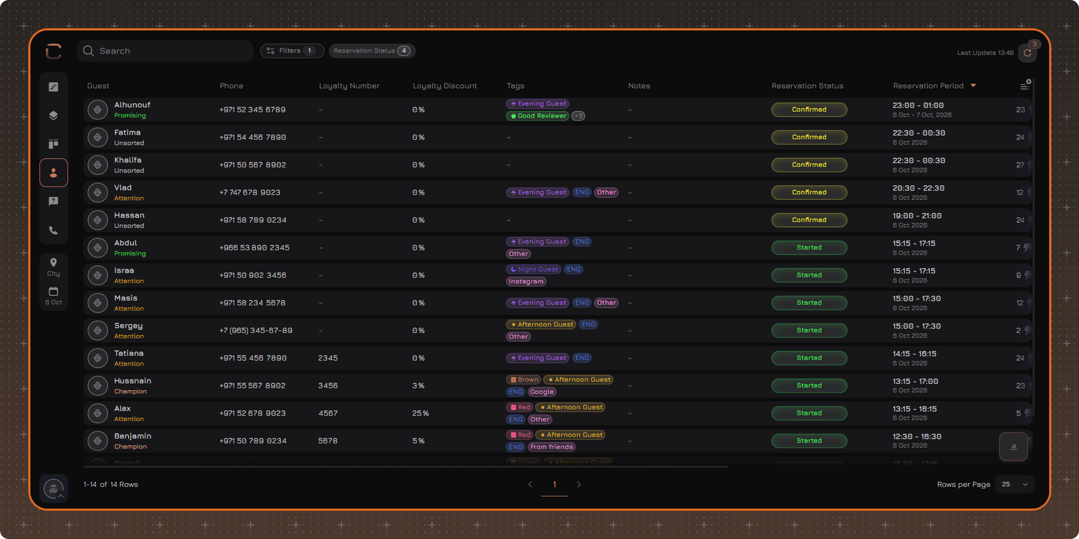This screenshot has height=539, width=1079.
Task: Click into the Search field
Action: pyautogui.click(x=165, y=51)
